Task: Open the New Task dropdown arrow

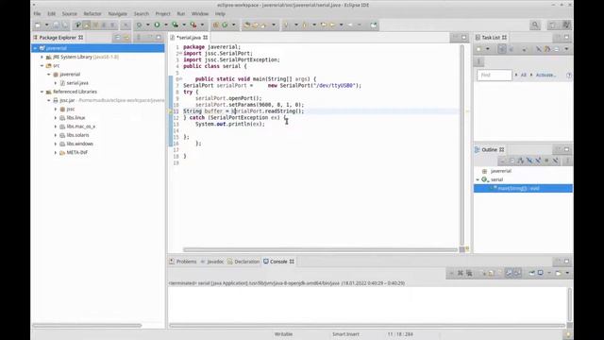Action: pos(487,49)
